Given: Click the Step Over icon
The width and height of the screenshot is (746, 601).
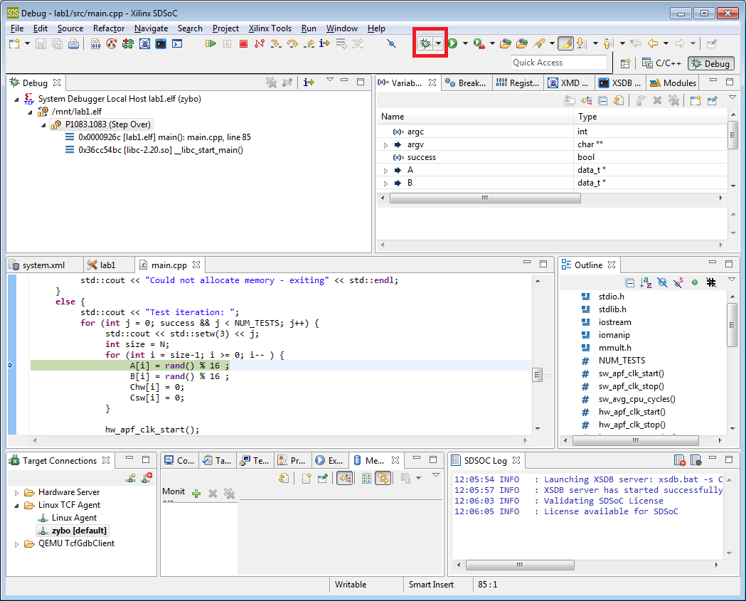Looking at the screenshot, I should pos(292,44).
